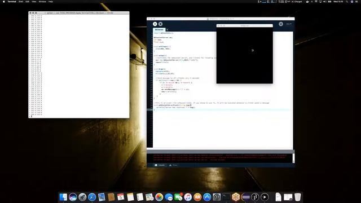The image size is (361, 203).
Task: Open Terminal icon in the dock
Action: tap(226, 197)
